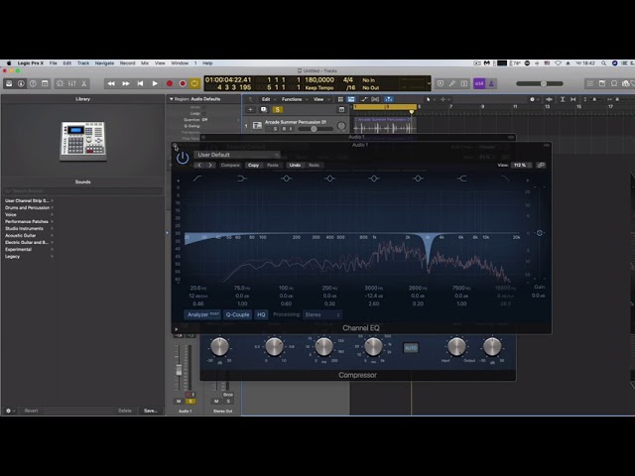Screen dimensions: 635x476
Task: Open the View 112% size dropdown
Action: [522, 166]
